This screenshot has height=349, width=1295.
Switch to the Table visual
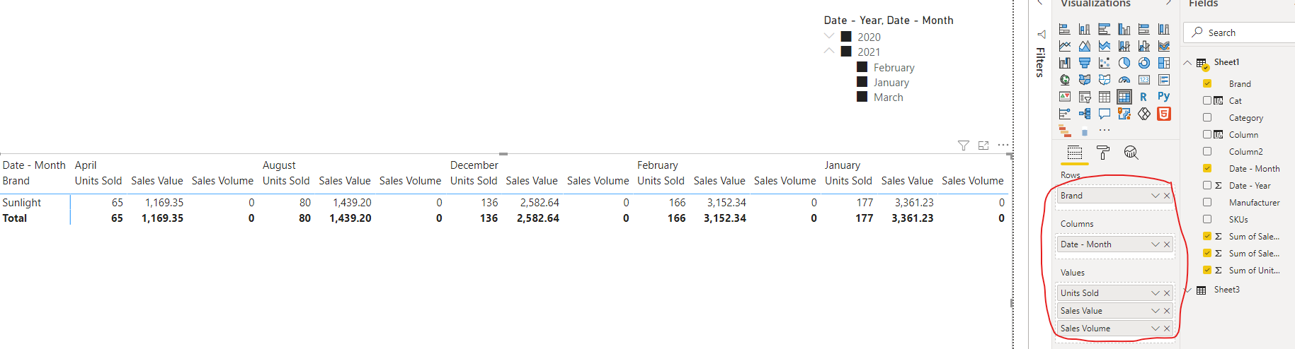click(x=1104, y=97)
